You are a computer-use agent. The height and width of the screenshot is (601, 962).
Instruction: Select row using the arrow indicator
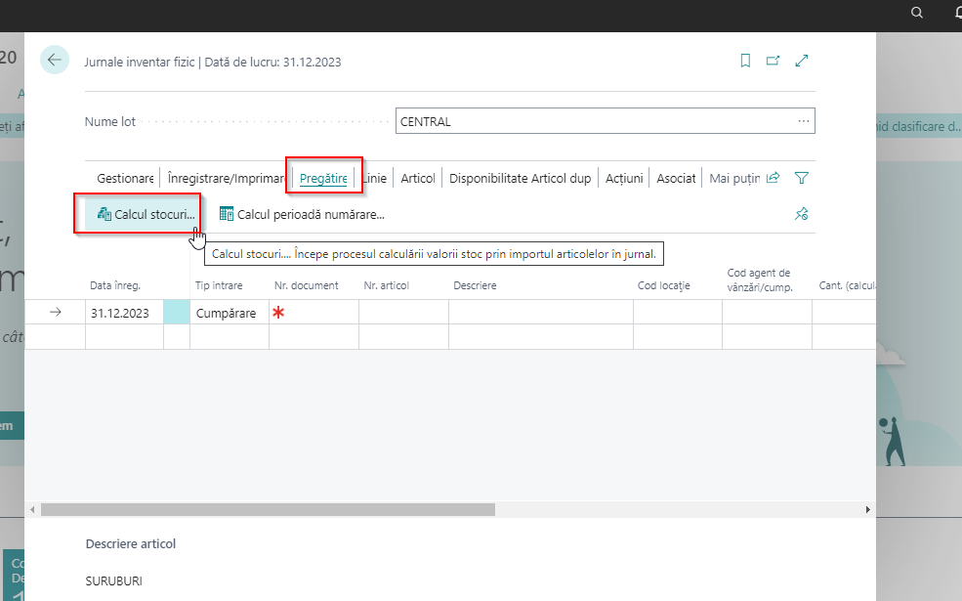(x=56, y=313)
